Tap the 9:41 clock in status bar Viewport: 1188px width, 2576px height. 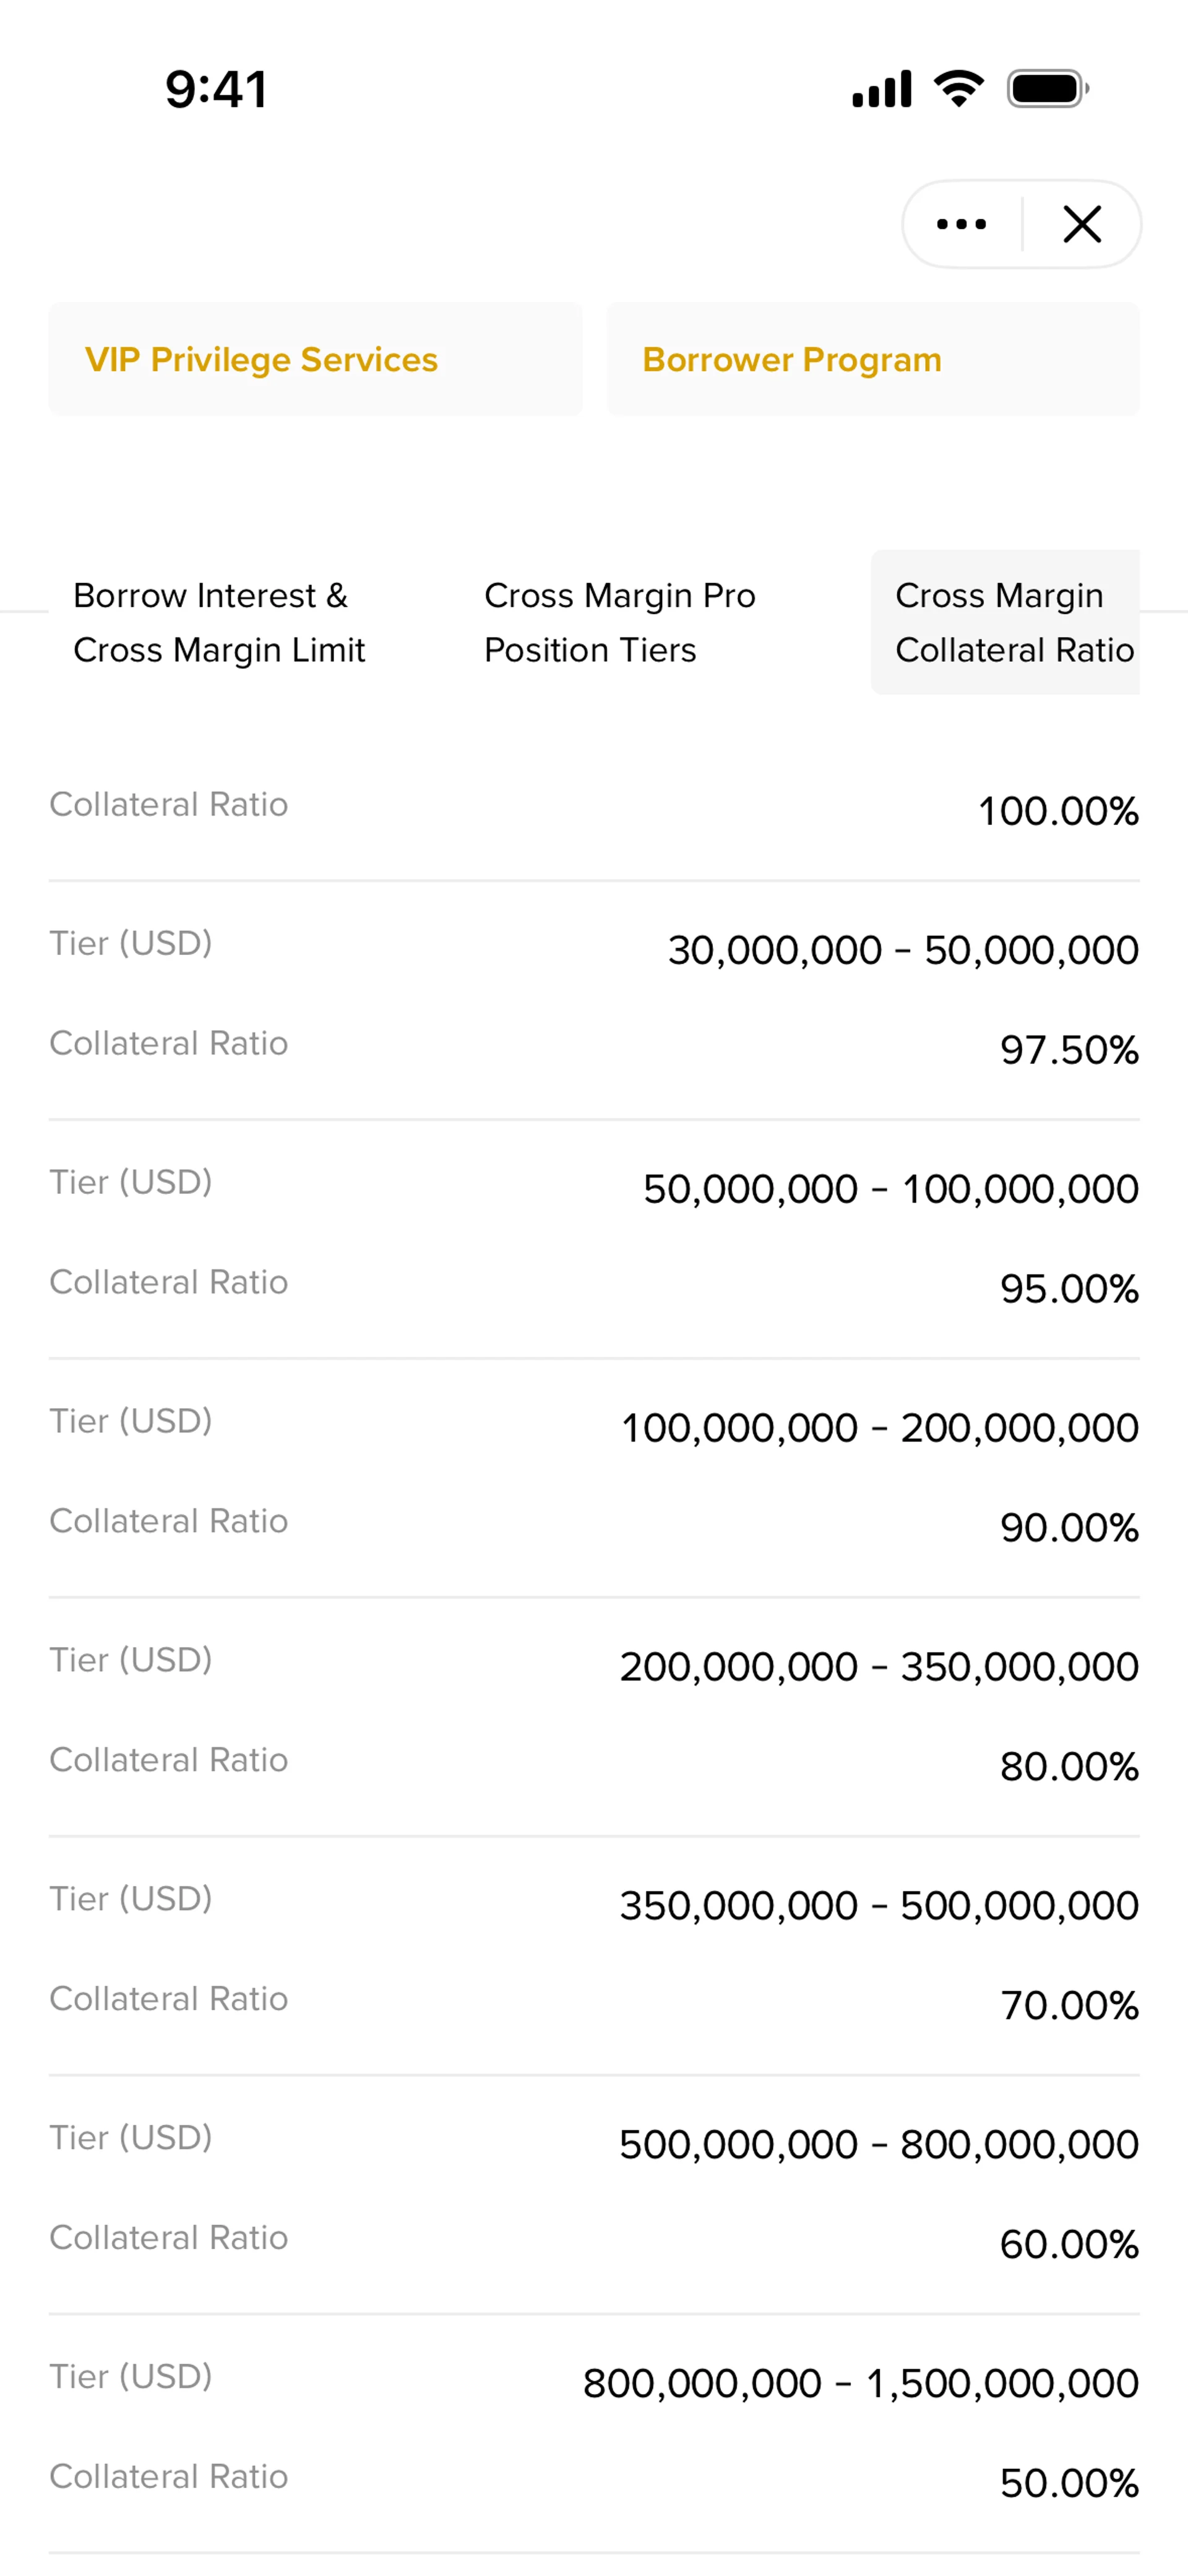tap(216, 89)
